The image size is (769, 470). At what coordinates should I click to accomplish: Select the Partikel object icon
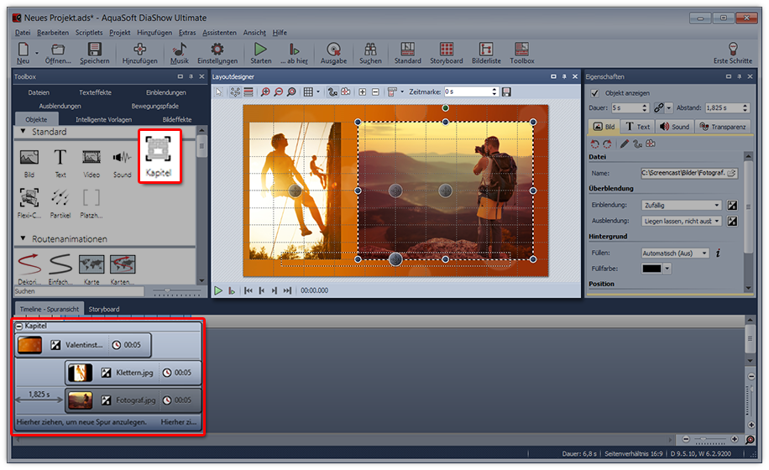(60, 198)
